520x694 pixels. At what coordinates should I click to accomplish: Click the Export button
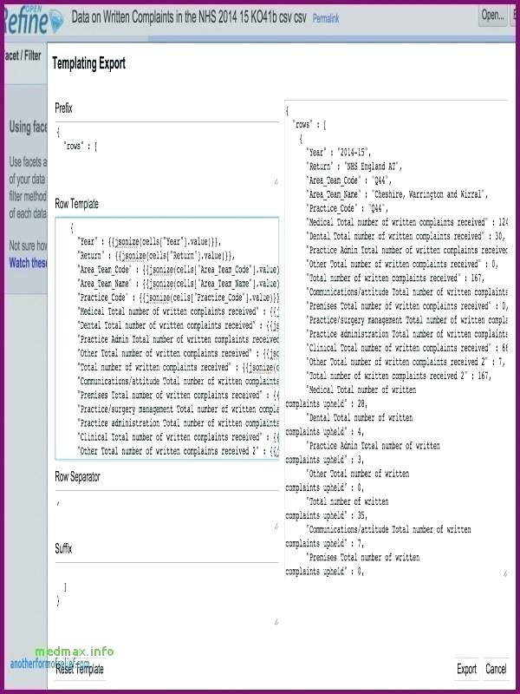click(466, 669)
